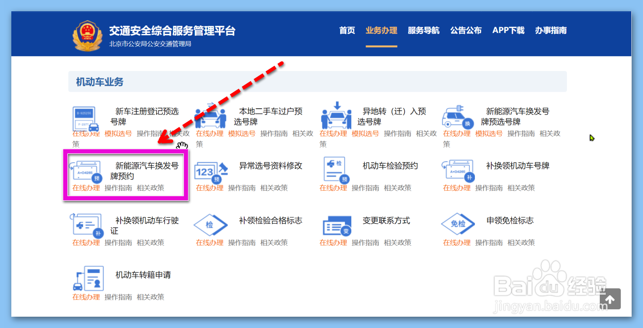Click 在线办理 under 机动车检验预约
The height and width of the screenshot is (328, 643).
pyautogui.click(x=333, y=188)
